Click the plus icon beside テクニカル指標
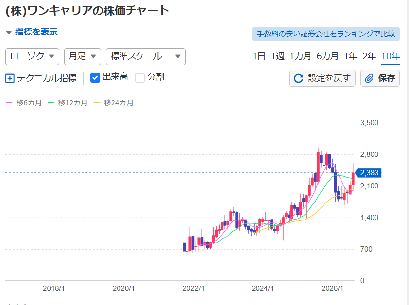Screen dimensions: 409x305 tap(10, 78)
